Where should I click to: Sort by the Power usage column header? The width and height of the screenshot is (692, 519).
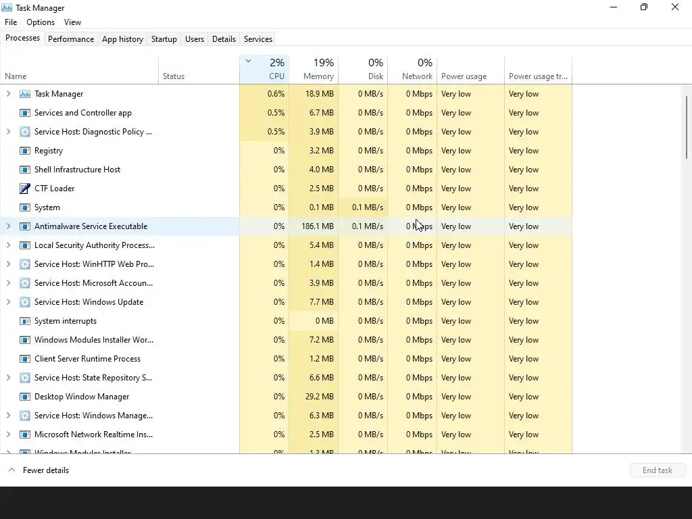coord(471,70)
